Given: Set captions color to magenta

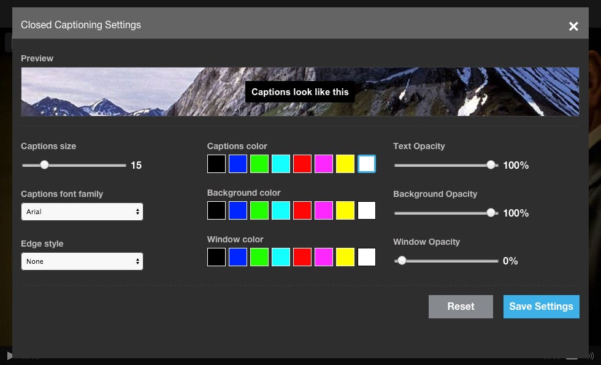Looking at the screenshot, I should [x=324, y=164].
